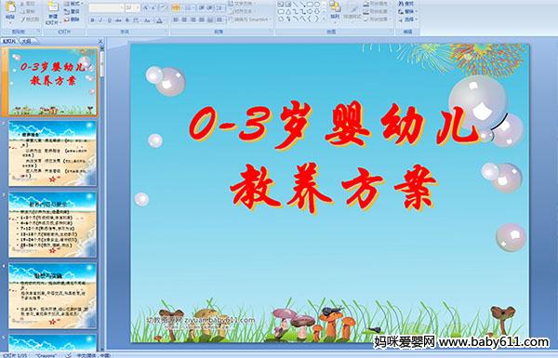Select the font color icon

pos(159,20)
